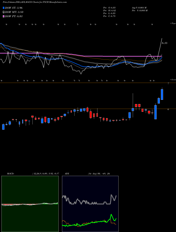The height and width of the screenshot is (232, 176).
Task: Click the price axis label 6
Action: click(x=168, y=110)
